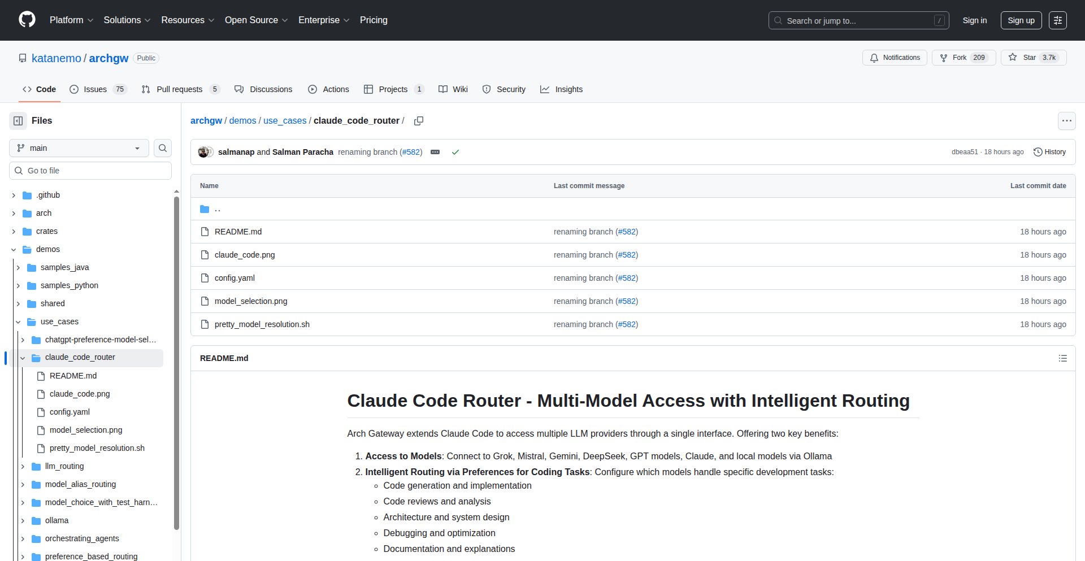This screenshot has height=561, width=1085.
Task: Copy the path using the copy icon
Action: tap(419, 121)
